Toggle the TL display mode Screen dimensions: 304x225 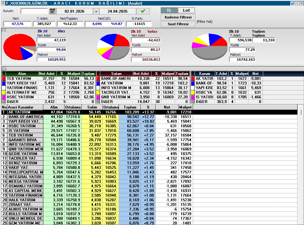(169, 10)
